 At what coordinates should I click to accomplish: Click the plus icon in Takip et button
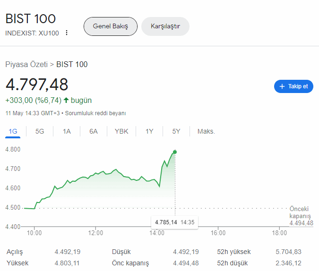click(282, 86)
